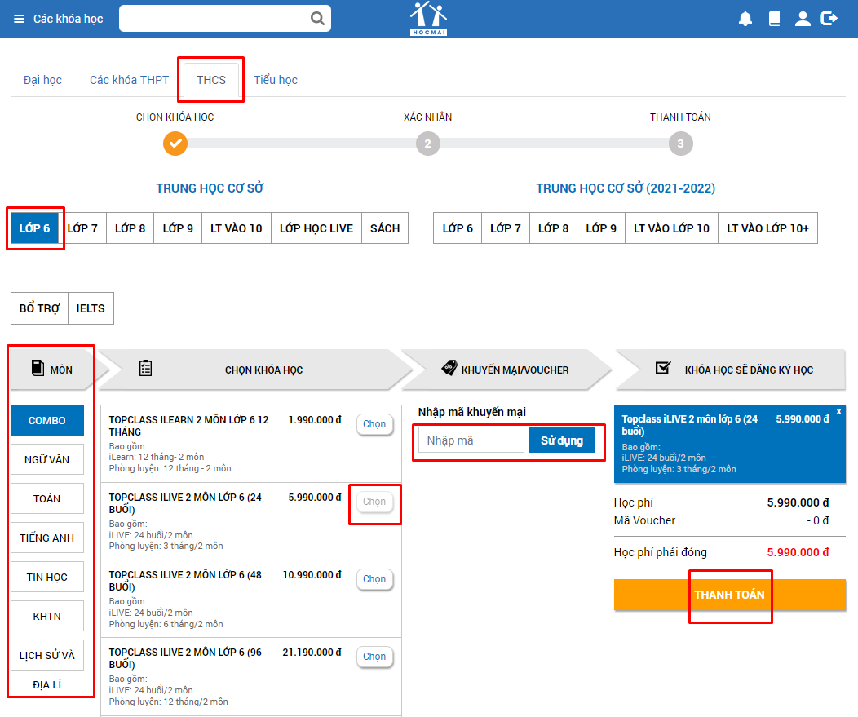
Task: Select LỚP 7 in 2021-2022 group
Action: (x=506, y=228)
